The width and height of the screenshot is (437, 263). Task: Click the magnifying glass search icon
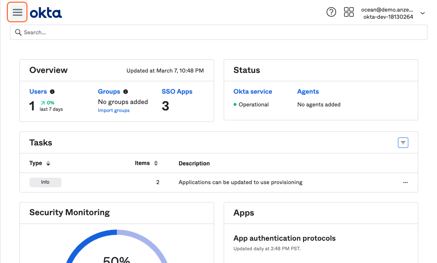coord(18,32)
